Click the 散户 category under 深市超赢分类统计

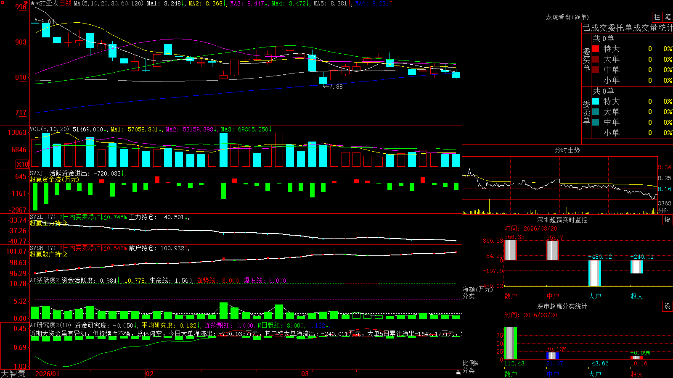(511, 374)
